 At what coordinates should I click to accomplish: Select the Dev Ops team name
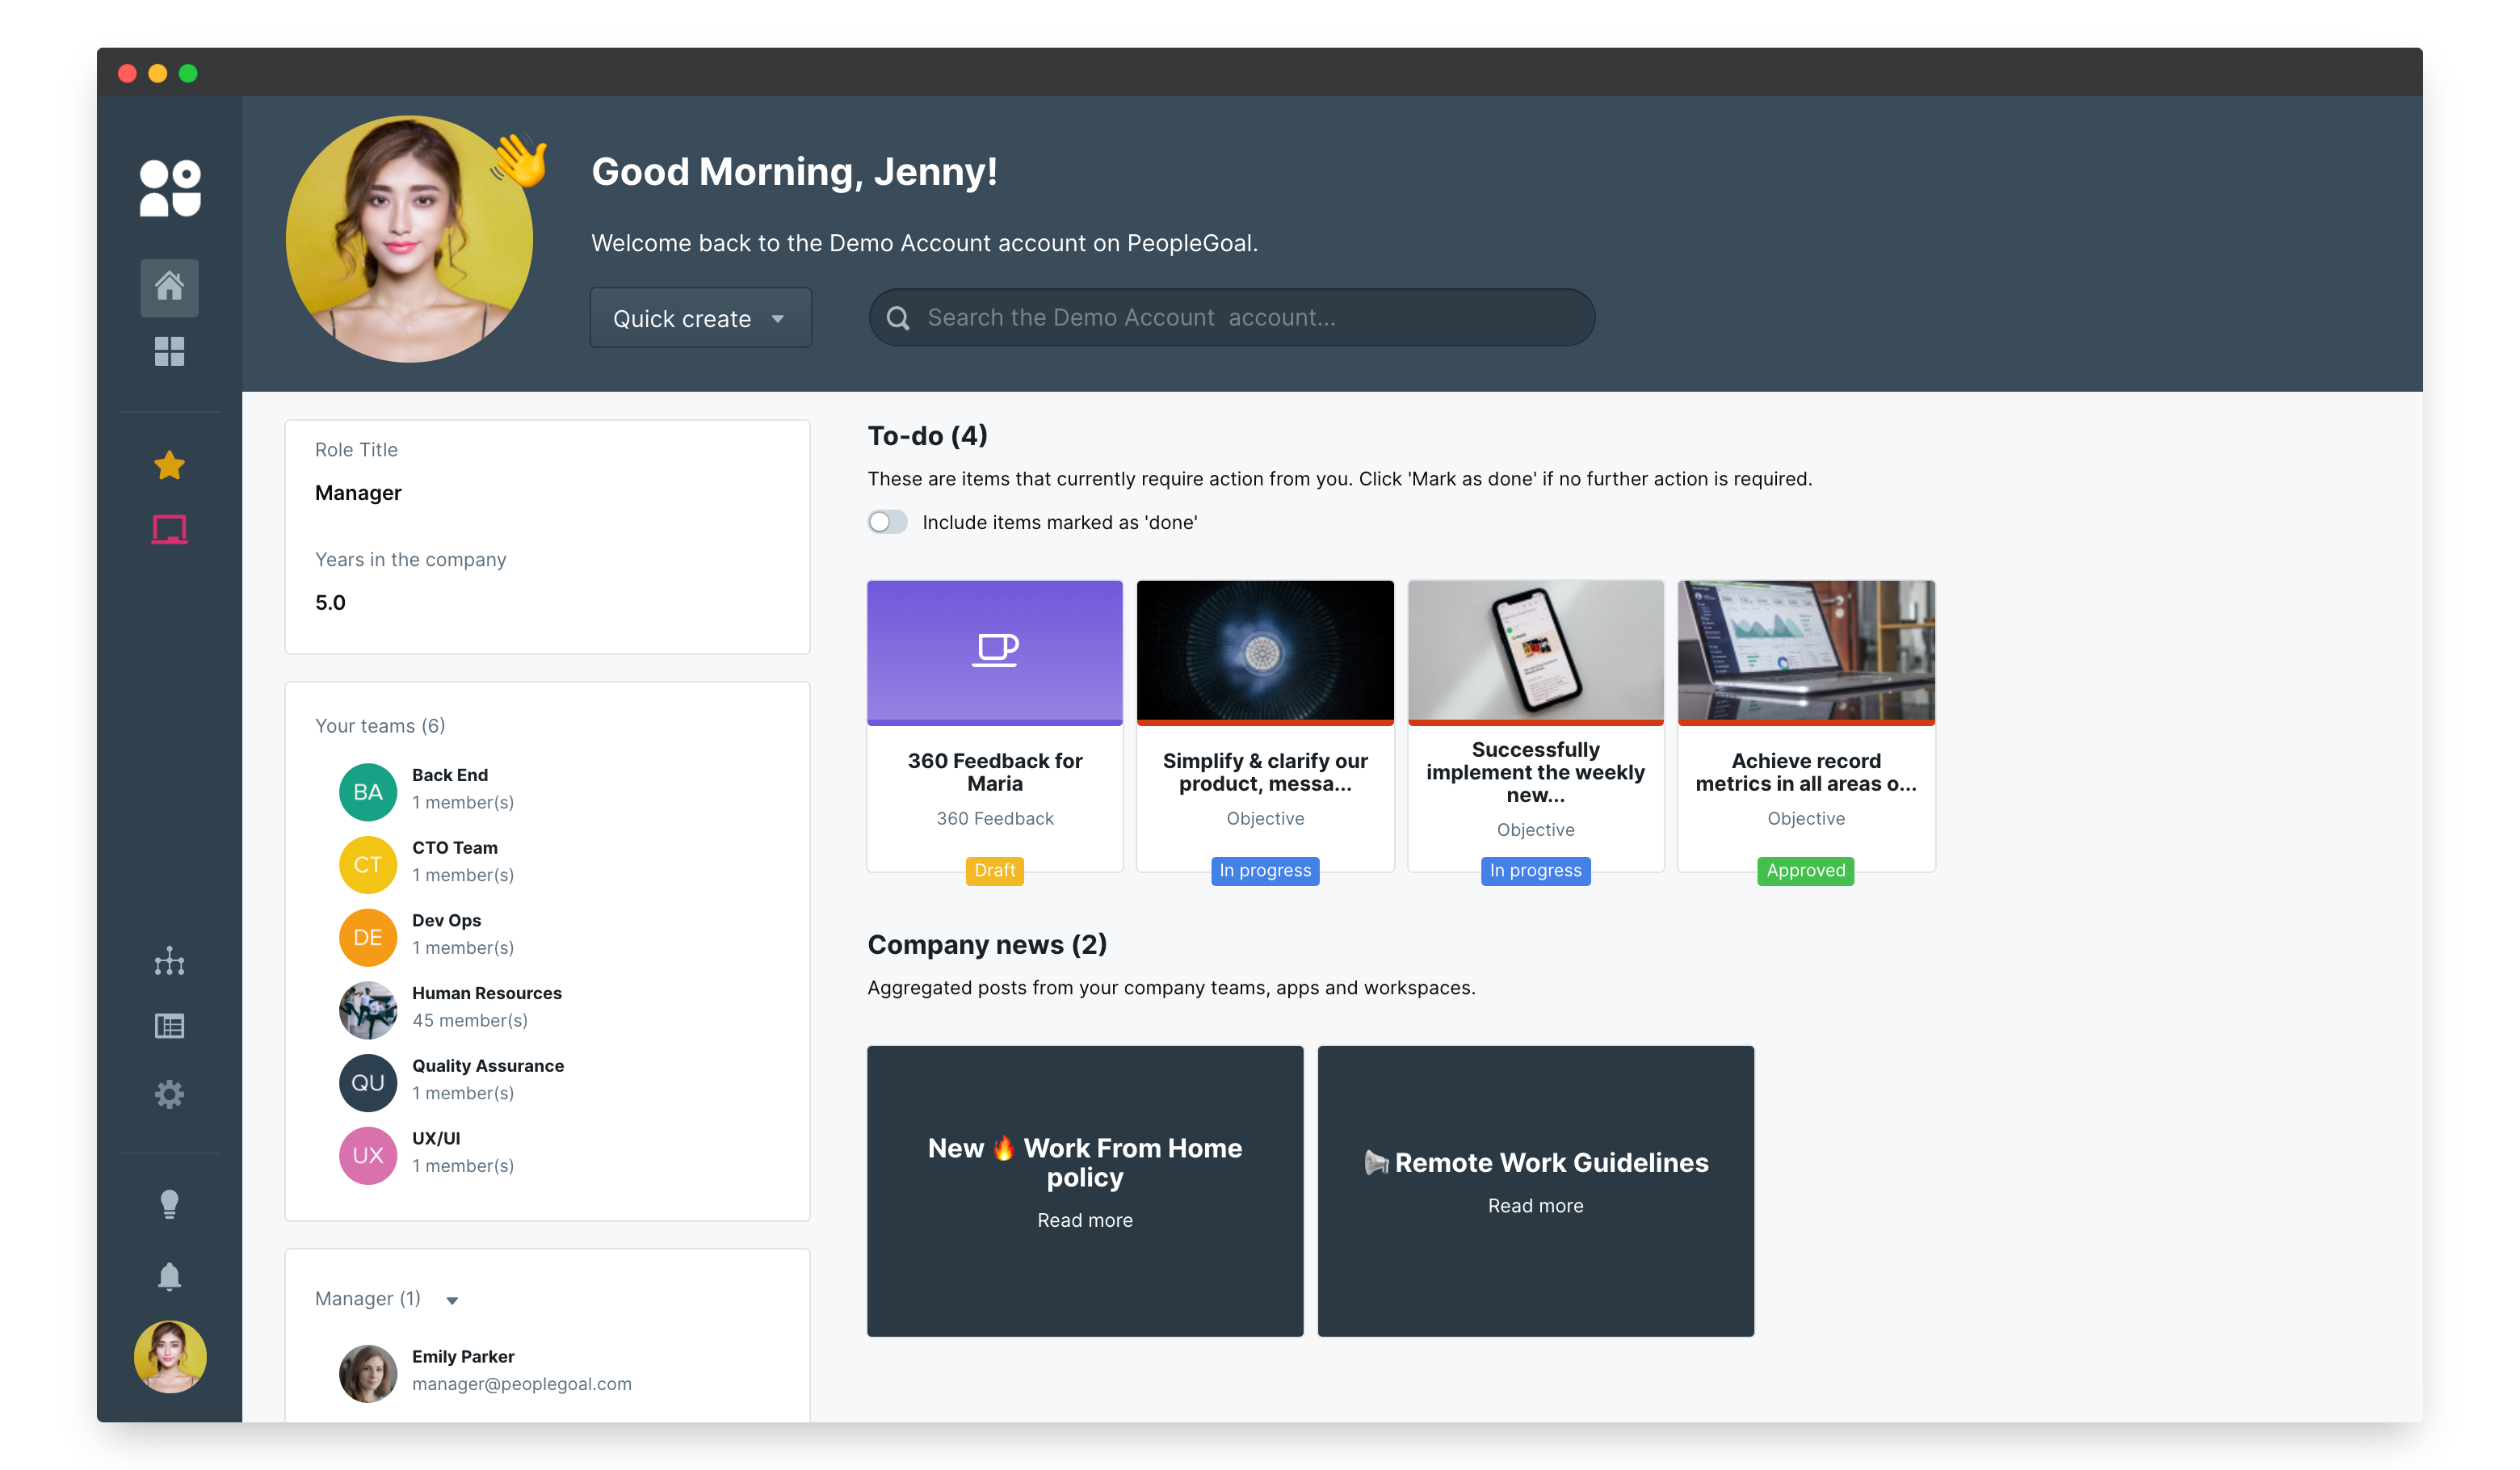[x=446, y=920]
